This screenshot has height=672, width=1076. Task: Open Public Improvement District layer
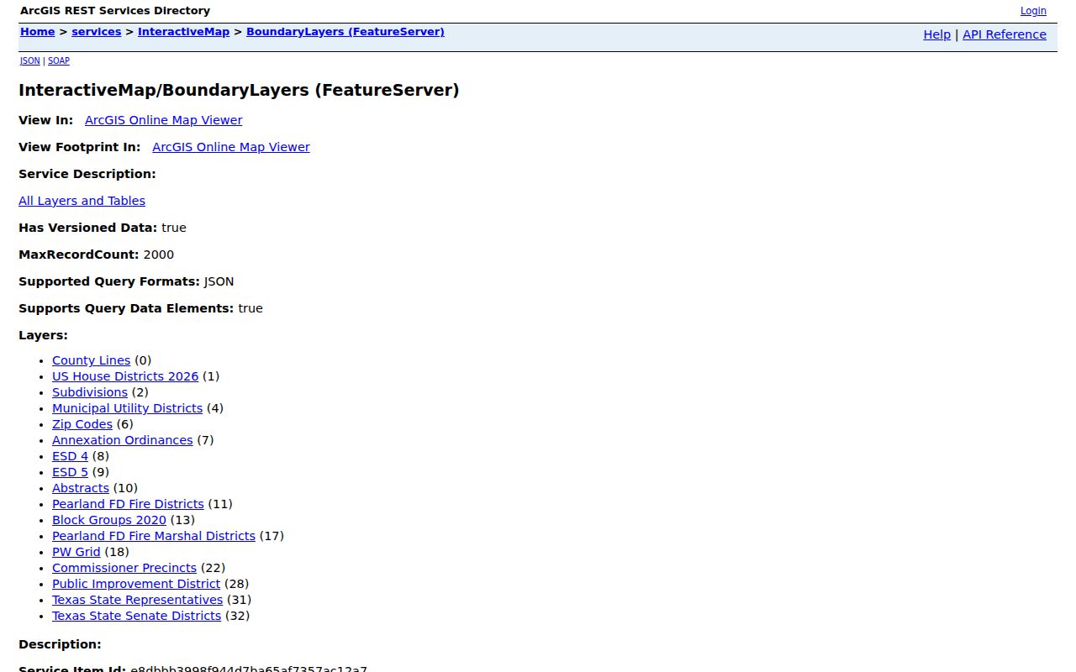pyautogui.click(x=136, y=584)
